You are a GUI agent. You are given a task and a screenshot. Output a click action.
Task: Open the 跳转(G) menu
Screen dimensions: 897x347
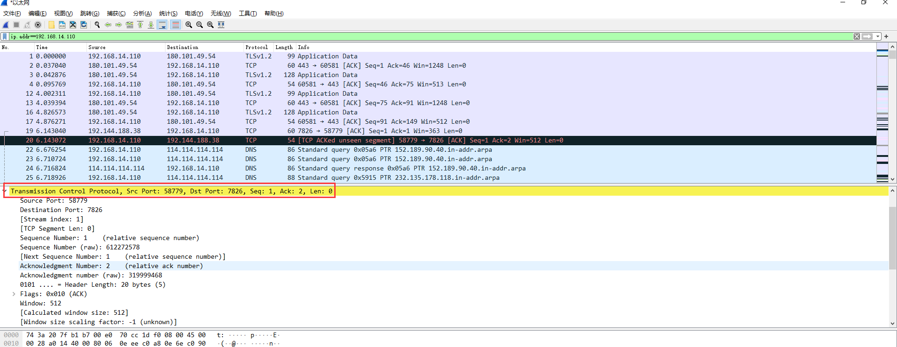[x=90, y=14]
